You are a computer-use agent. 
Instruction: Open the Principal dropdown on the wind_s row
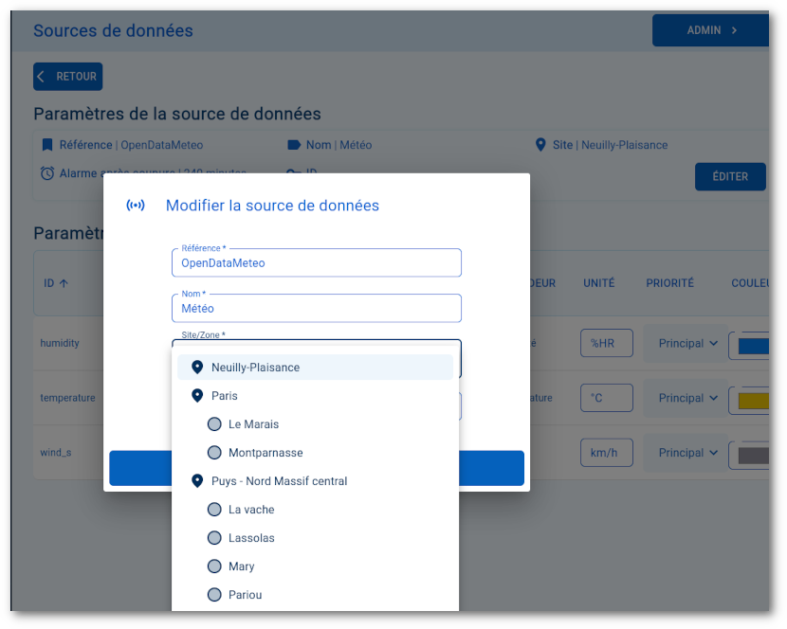point(685,452)
